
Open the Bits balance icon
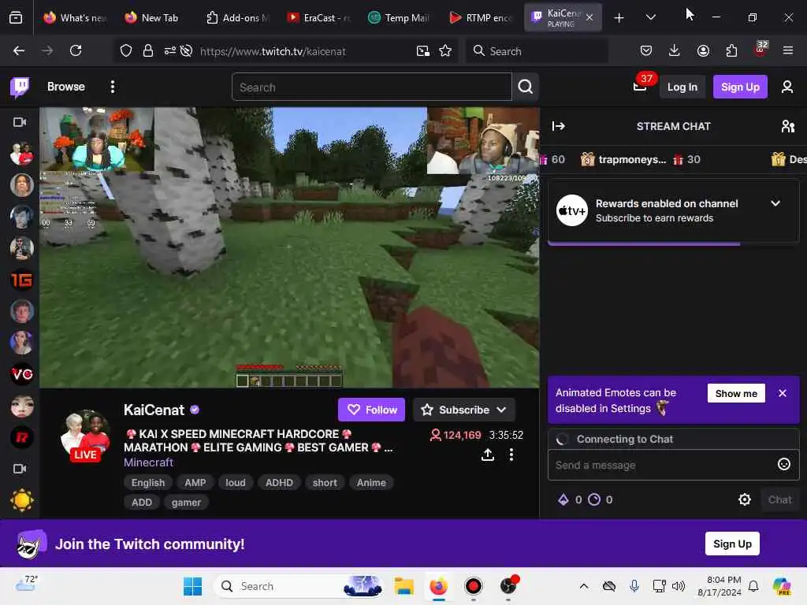563,499
